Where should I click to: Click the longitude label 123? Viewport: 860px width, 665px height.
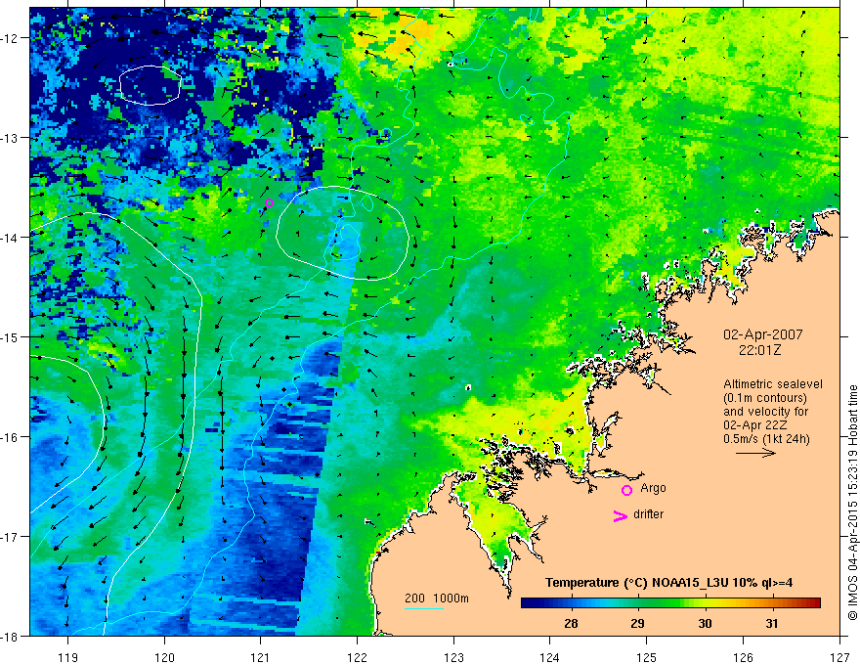click(453, 657)
